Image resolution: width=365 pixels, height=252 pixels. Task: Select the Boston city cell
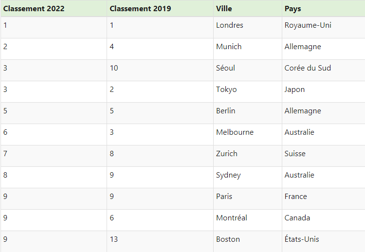point(247,241)
